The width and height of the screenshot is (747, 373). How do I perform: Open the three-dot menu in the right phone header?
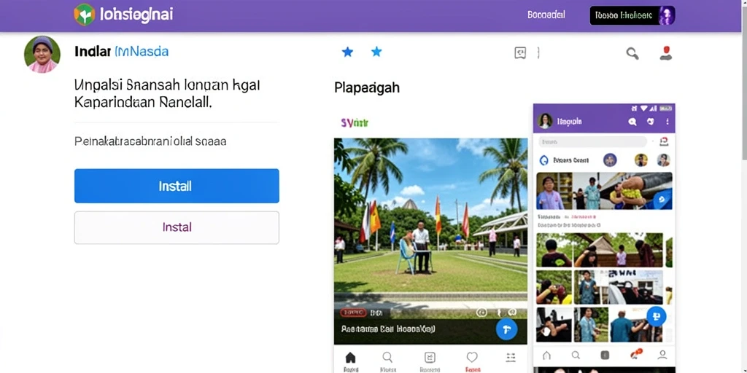tap(667, 122)
